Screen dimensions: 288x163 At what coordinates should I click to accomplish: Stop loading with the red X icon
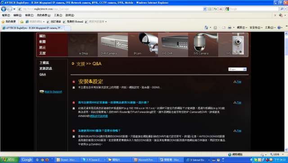point(221,9)
